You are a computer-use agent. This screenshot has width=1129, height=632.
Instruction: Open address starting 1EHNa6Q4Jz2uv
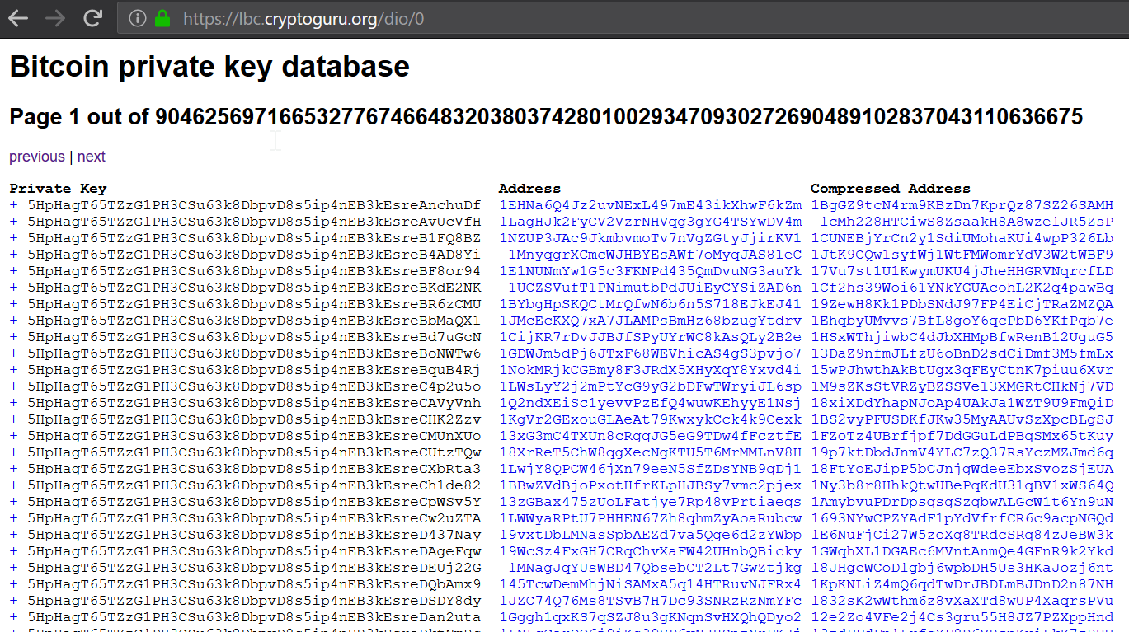coord(650,205)
